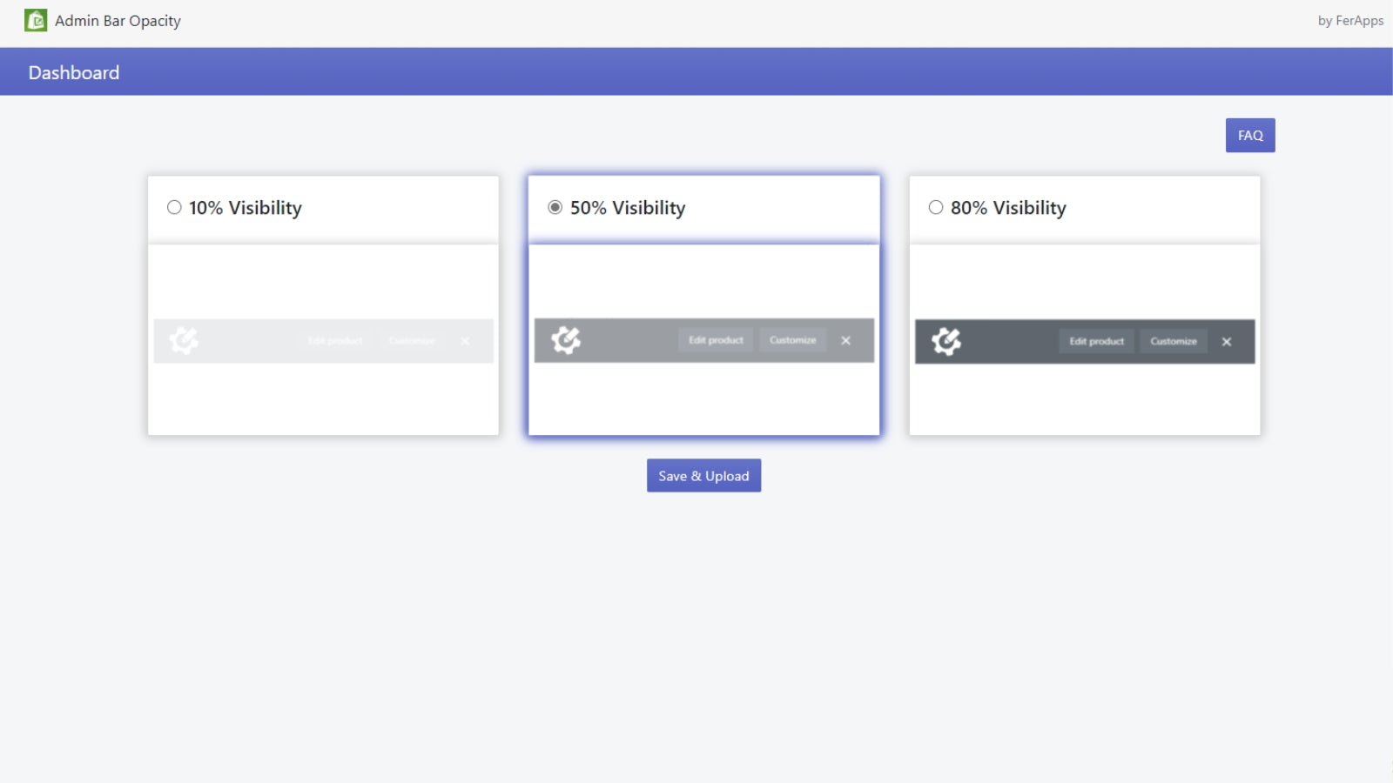Click Customize in 80% preview bar
This screenshot has height=783, width=1393.
(1174, 341)
